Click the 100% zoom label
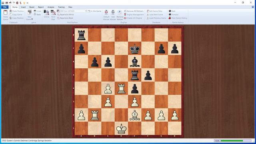 click(217, 140)
